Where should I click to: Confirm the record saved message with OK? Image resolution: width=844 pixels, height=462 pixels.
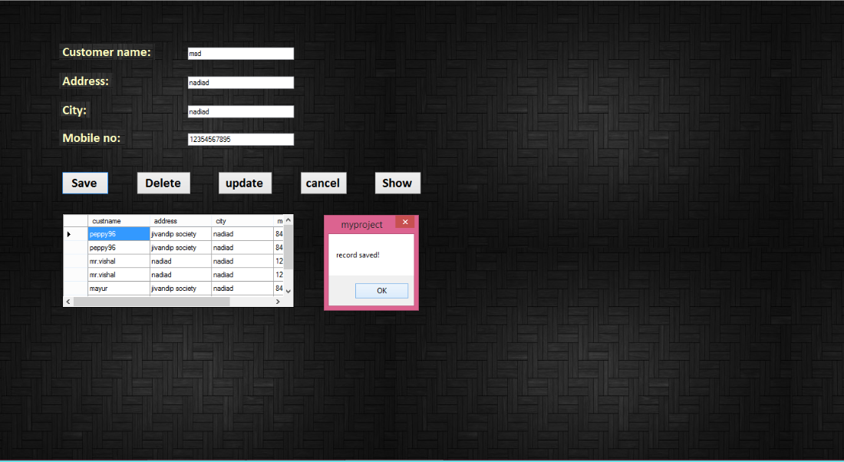point(381,291)
